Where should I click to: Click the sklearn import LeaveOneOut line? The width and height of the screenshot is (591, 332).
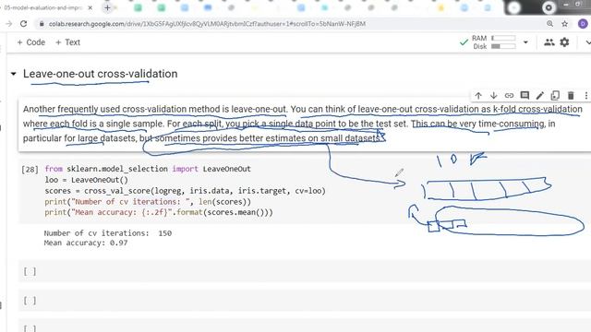[148, 169]
